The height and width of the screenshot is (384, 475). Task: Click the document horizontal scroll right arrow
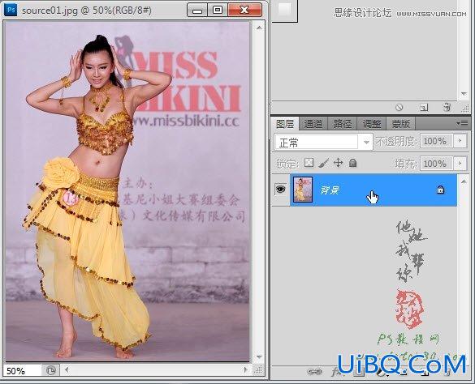(x=246, y=369)
